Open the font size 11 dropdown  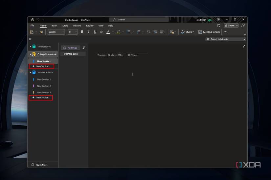pyautogui.click(x=73, y=32)
